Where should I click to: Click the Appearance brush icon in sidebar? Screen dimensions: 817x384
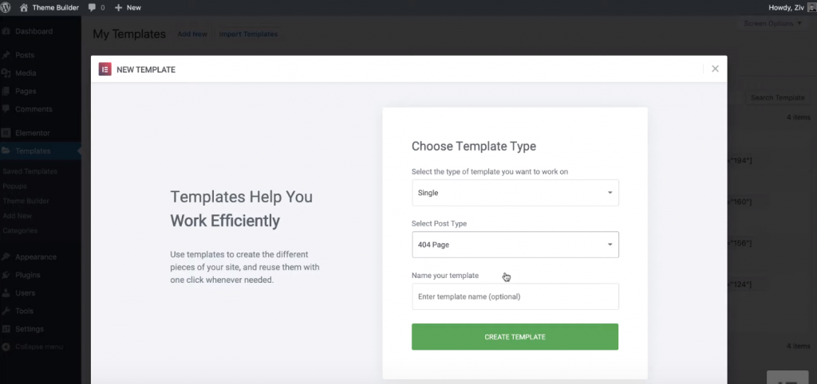coord(6,257)
